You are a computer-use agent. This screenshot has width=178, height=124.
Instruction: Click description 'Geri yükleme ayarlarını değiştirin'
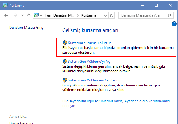coord(111,88)
